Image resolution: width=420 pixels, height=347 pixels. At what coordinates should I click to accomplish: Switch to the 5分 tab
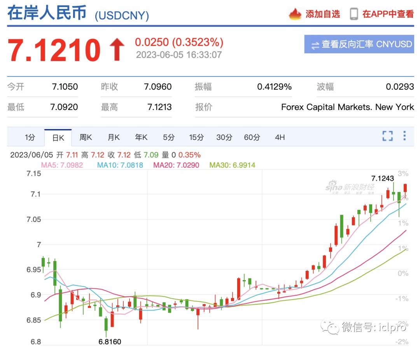[x=169, y=138]
